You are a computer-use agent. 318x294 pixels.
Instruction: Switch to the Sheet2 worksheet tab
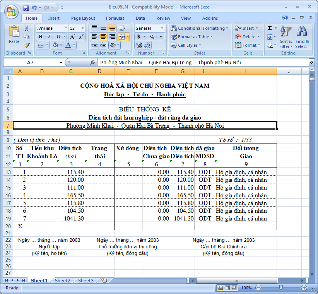tap(62, 280)
